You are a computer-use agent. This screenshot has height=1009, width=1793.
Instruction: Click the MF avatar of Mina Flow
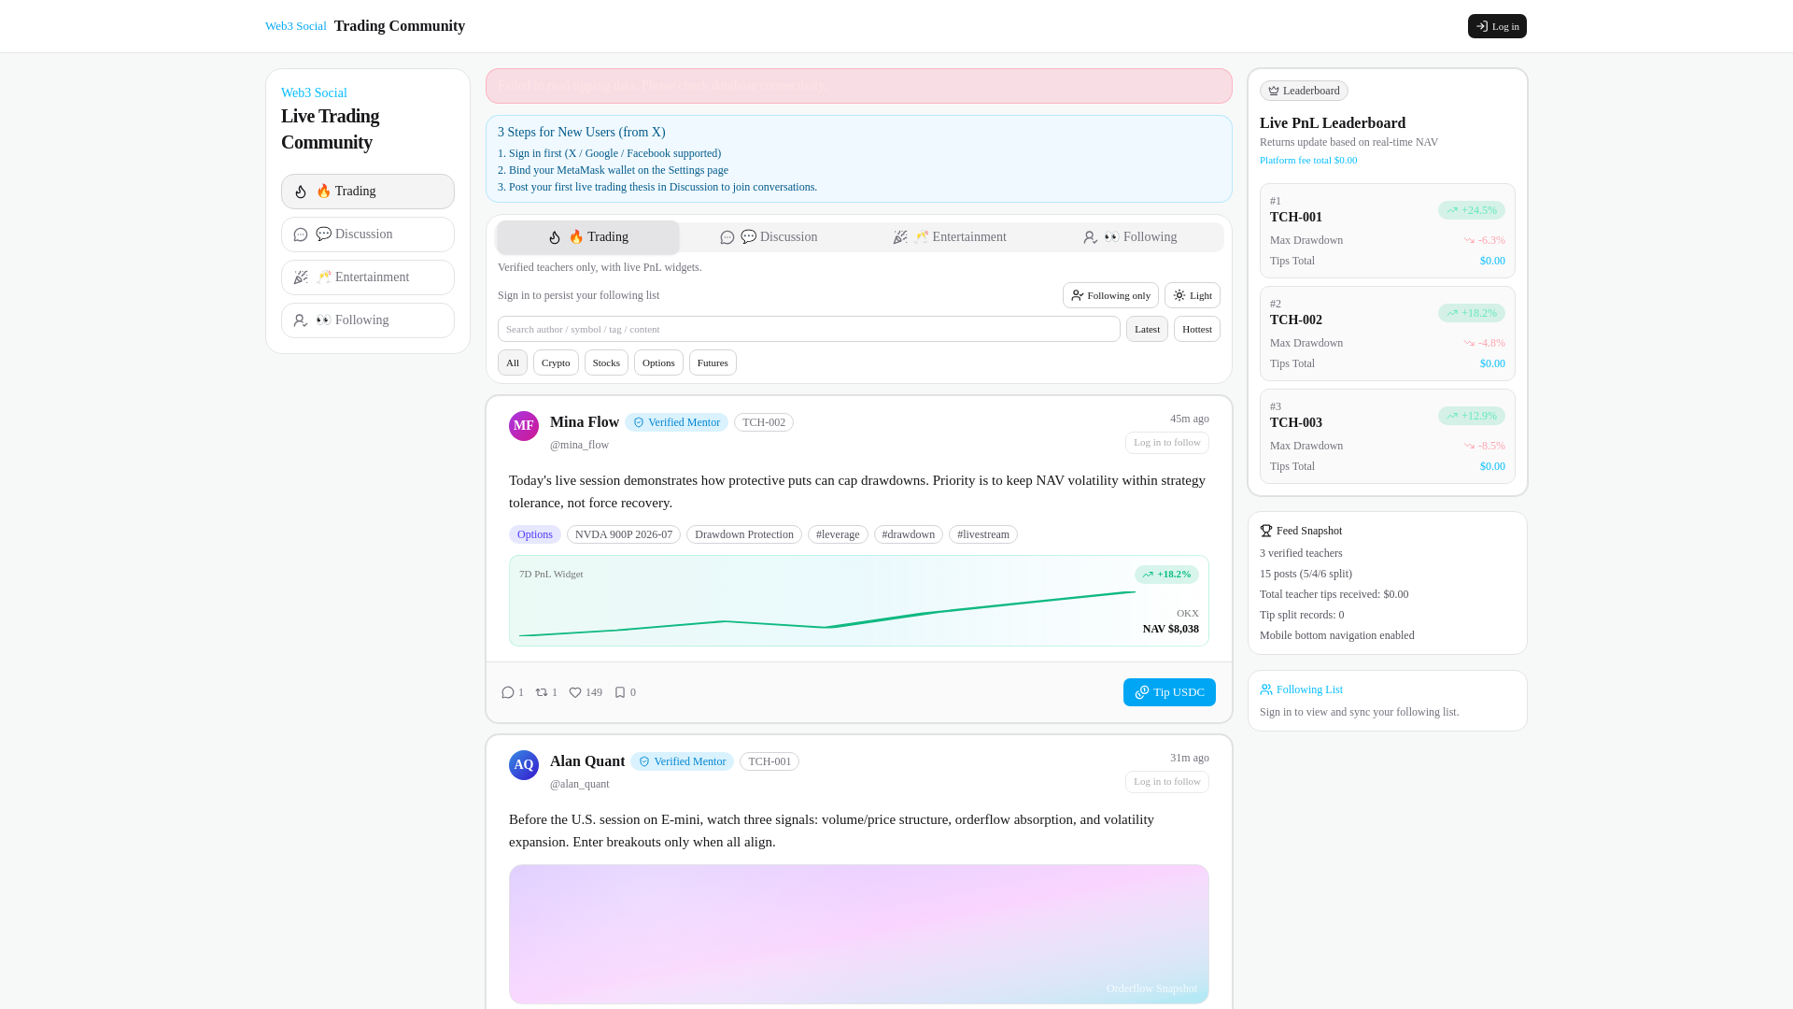524,426
